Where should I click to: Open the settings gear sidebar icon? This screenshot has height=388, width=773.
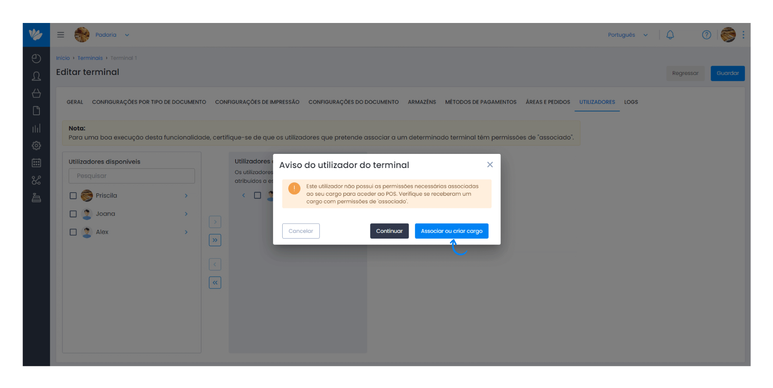click(x=36, y=145)
